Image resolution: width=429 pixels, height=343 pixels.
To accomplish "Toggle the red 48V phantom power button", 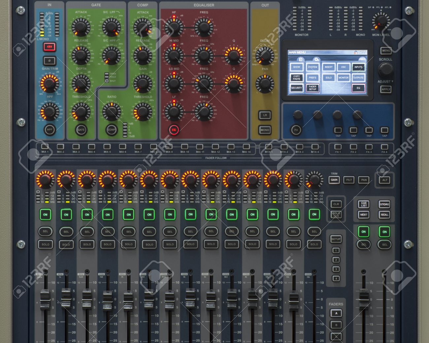I will (49, 47).
